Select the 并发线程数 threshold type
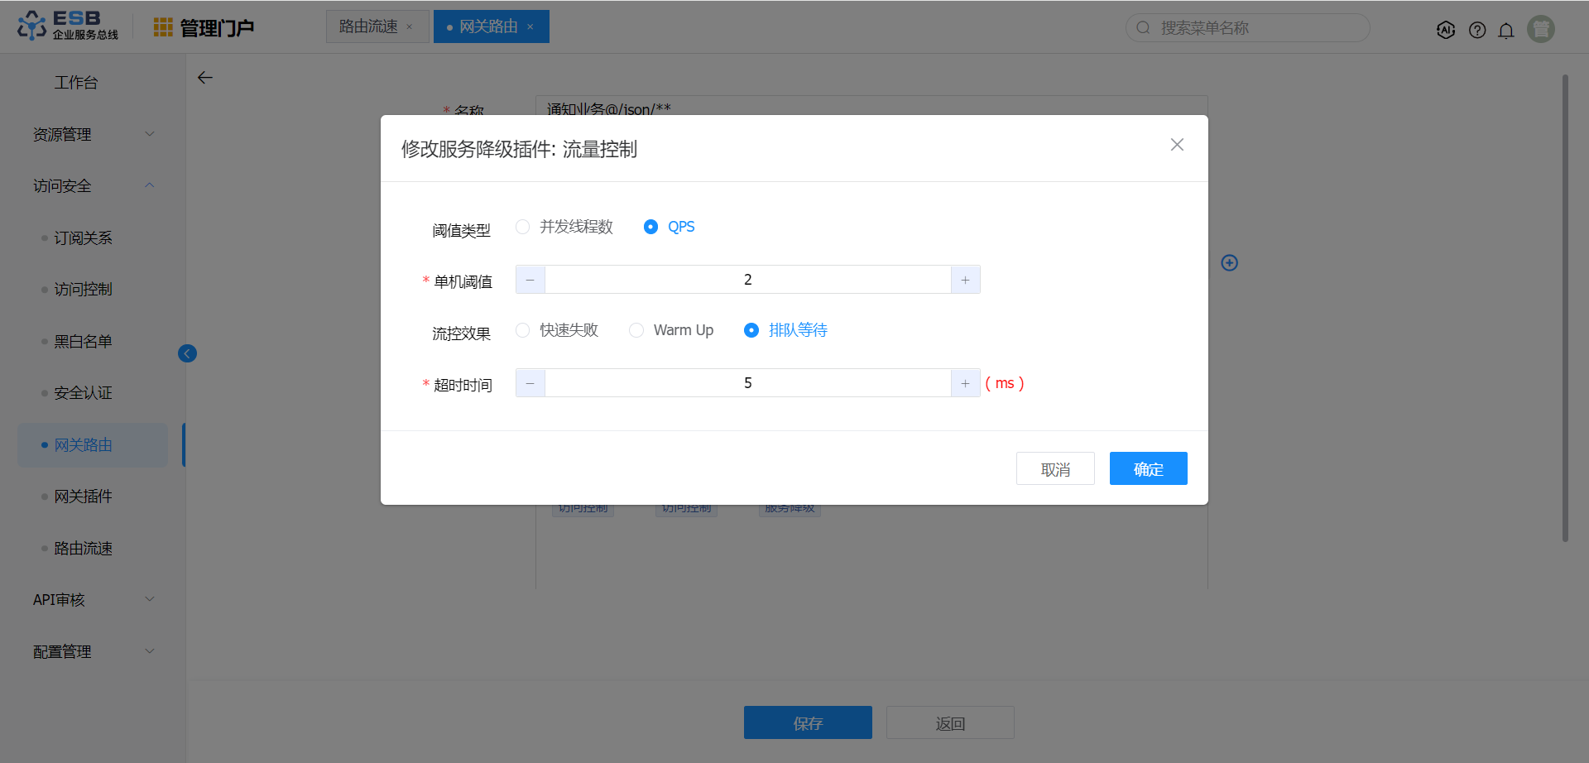The height and width of the screenshot is (763, 1589). [x=523, y=227]
